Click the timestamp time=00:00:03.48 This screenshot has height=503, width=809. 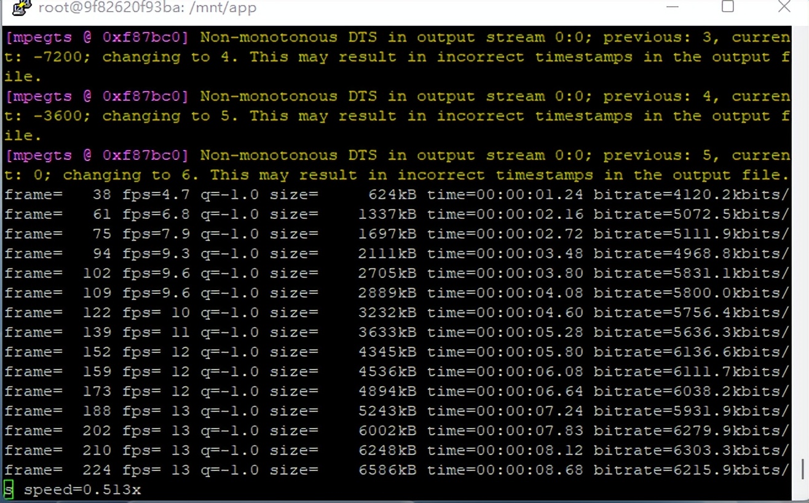tap(505, 254)
